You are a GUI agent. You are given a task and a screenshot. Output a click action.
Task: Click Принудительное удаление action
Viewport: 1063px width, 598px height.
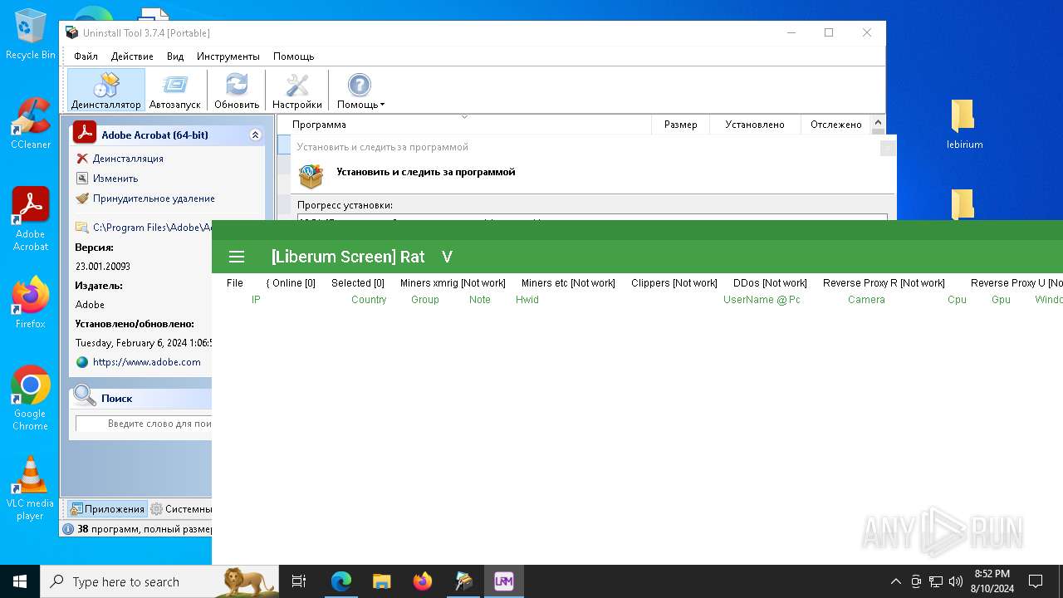(154, 199)
